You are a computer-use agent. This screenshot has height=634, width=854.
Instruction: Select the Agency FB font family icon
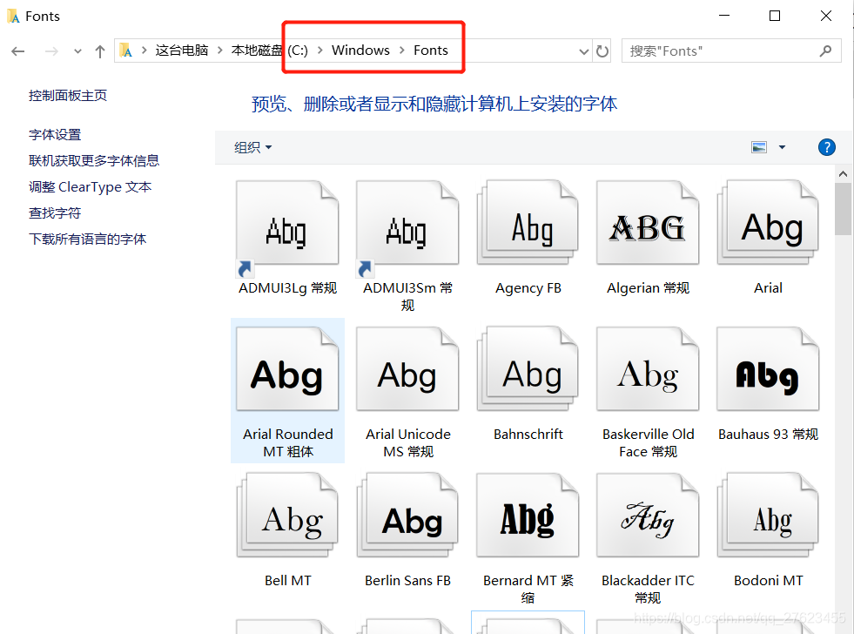coord(528,223)
